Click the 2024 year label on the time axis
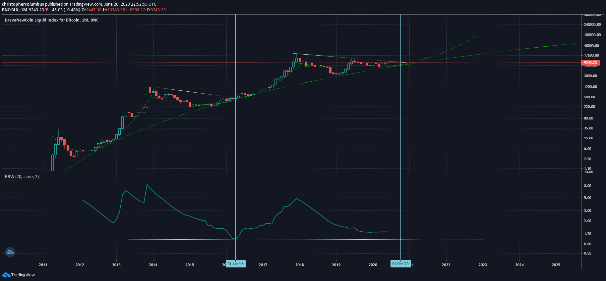606x281 pixels. [x=519, y=264]
